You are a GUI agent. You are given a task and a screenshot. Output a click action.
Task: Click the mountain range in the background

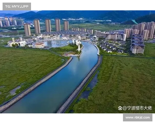(x=78, y=15)
